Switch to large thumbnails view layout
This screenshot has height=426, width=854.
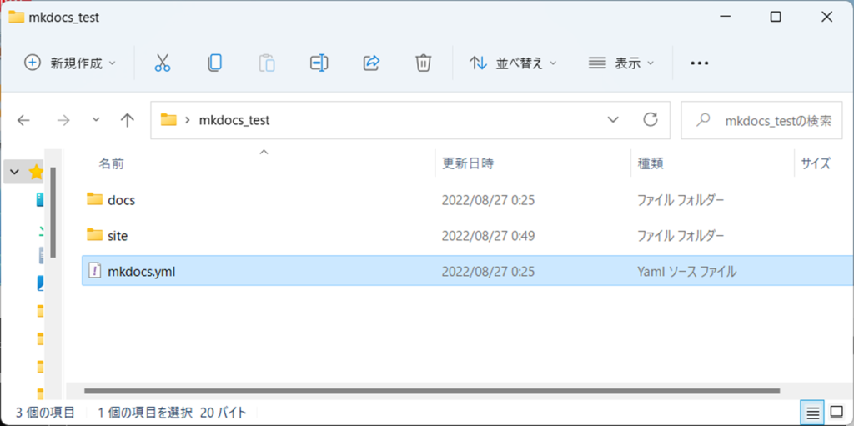[835, 412]
